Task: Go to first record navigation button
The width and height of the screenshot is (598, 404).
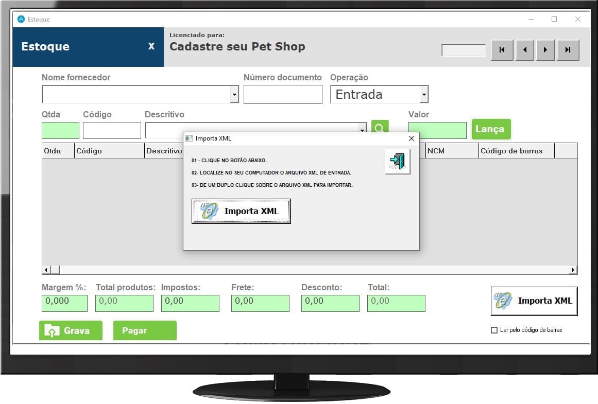Action: tap(502, 50)
